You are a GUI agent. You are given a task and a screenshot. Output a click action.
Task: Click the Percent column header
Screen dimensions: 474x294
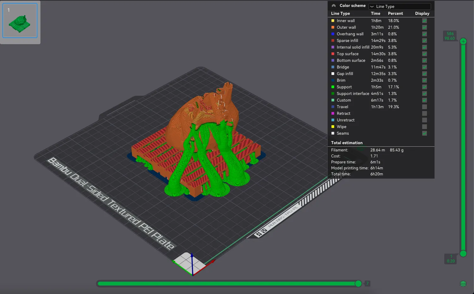click(395, 14)
